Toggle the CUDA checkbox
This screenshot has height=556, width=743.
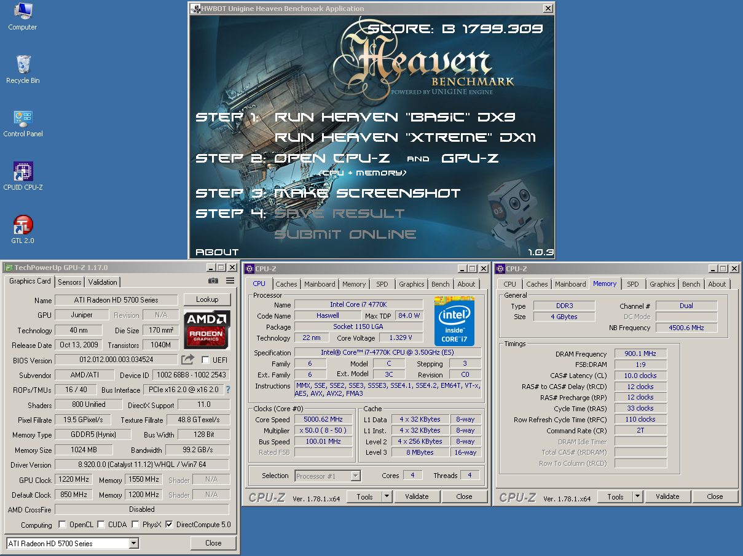[x=100, y=525]
